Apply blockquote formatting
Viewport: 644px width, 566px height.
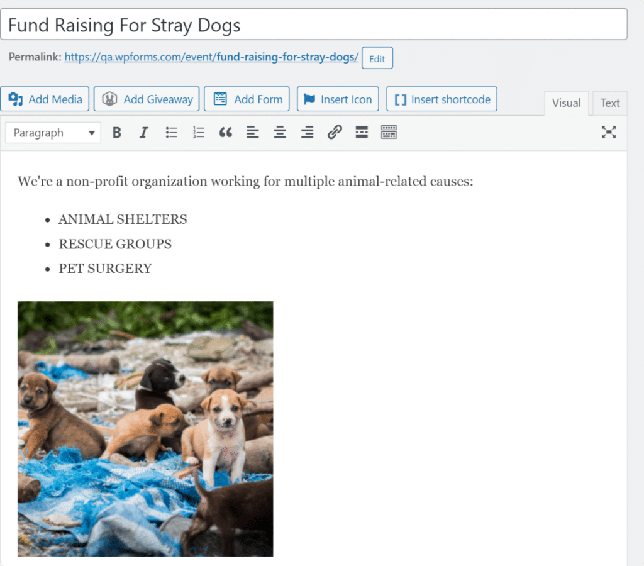tap(226, 132)
